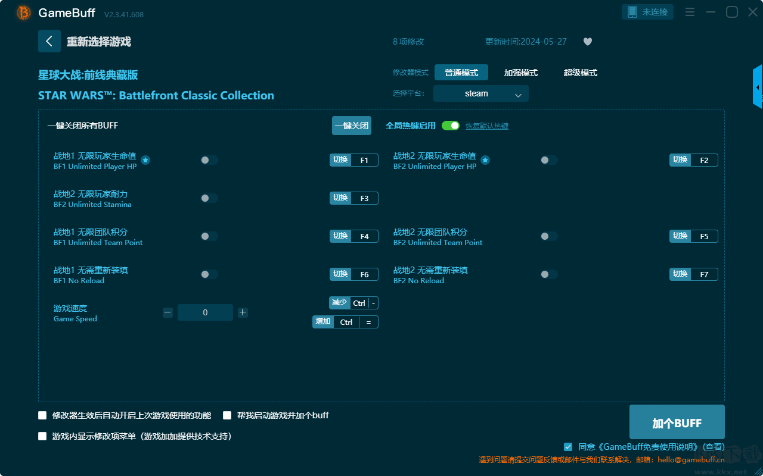Click the phone 未连接 connection icon
The image size is (763, 476).
click(x=648, y=12)
